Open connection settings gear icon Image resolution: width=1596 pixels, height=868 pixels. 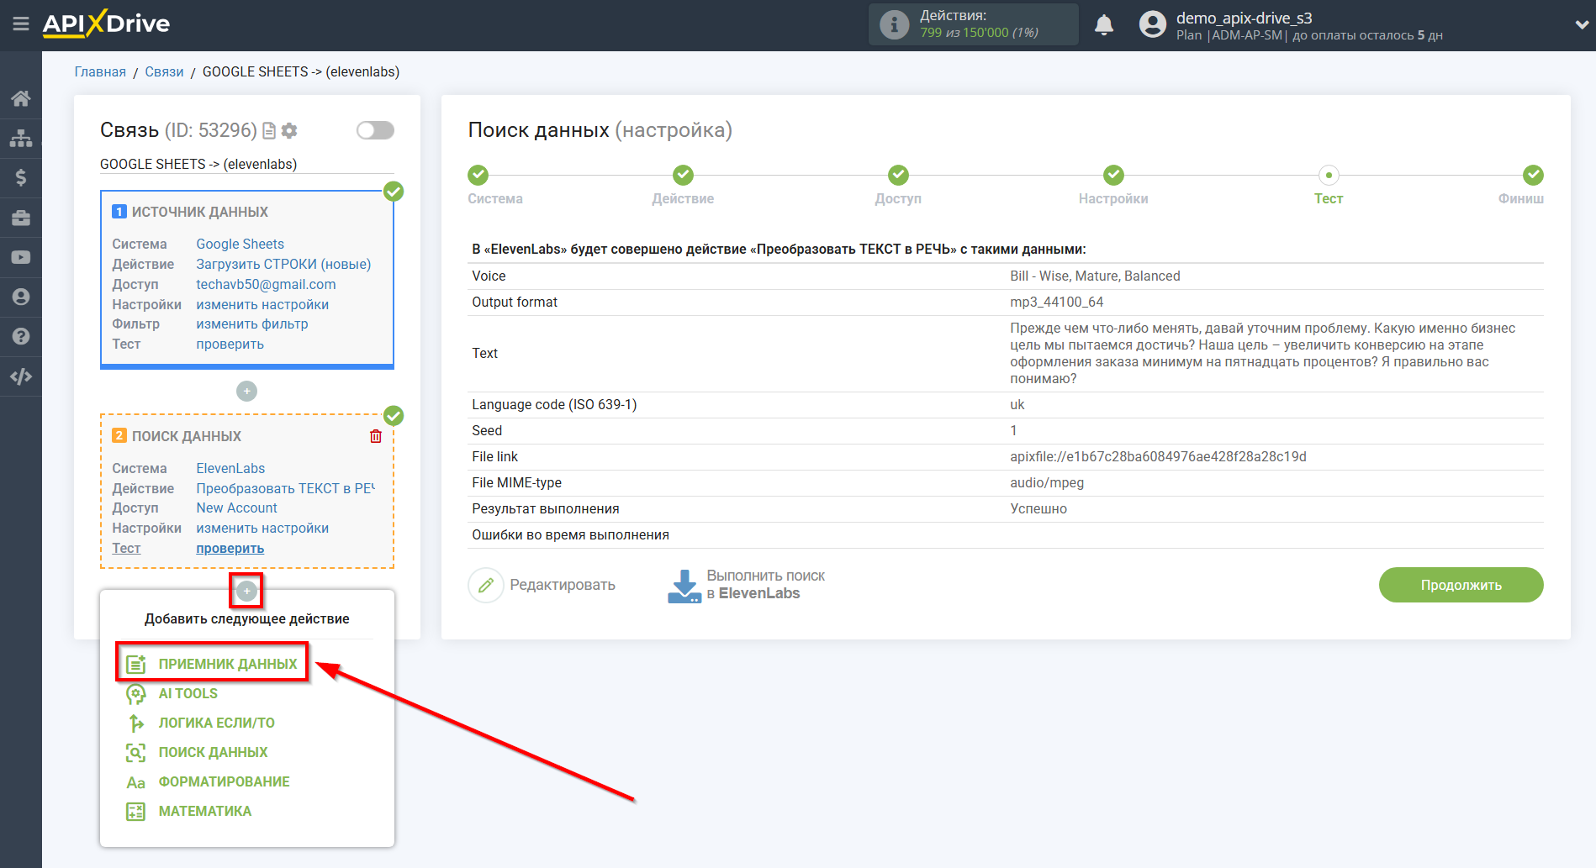[290, 130]
